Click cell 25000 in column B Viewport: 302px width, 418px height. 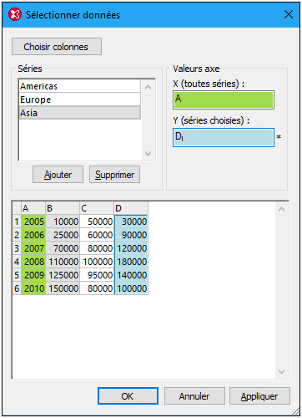tap(63, 235)
